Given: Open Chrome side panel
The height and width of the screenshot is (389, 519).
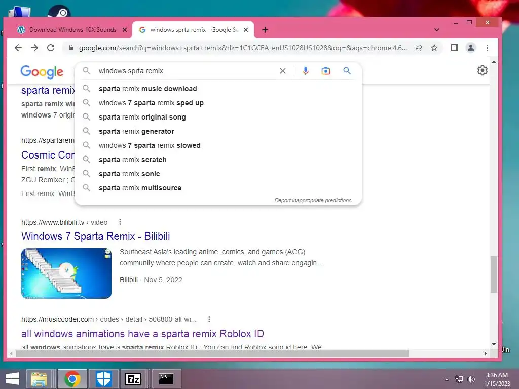Looking at the screenshot, I should pos(455,48).
